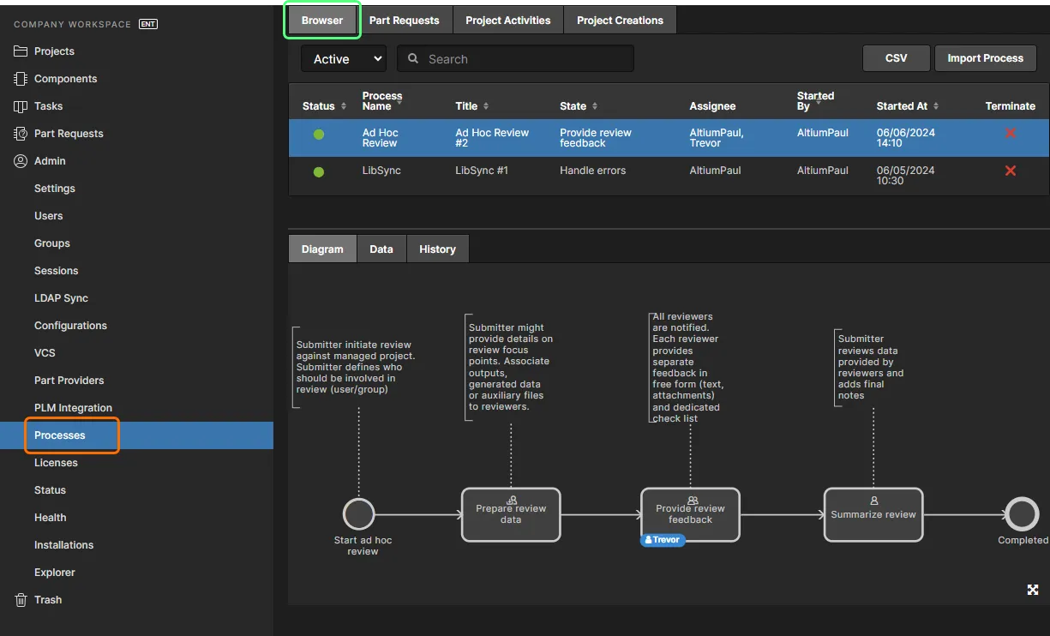This screenshot has height=636, width=1050.
Task: Open Part Providers under Admin
Action: (69, 381)
